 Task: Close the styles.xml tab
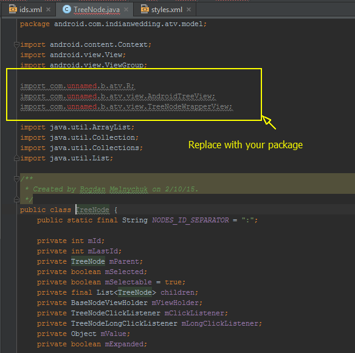(188, 10)
